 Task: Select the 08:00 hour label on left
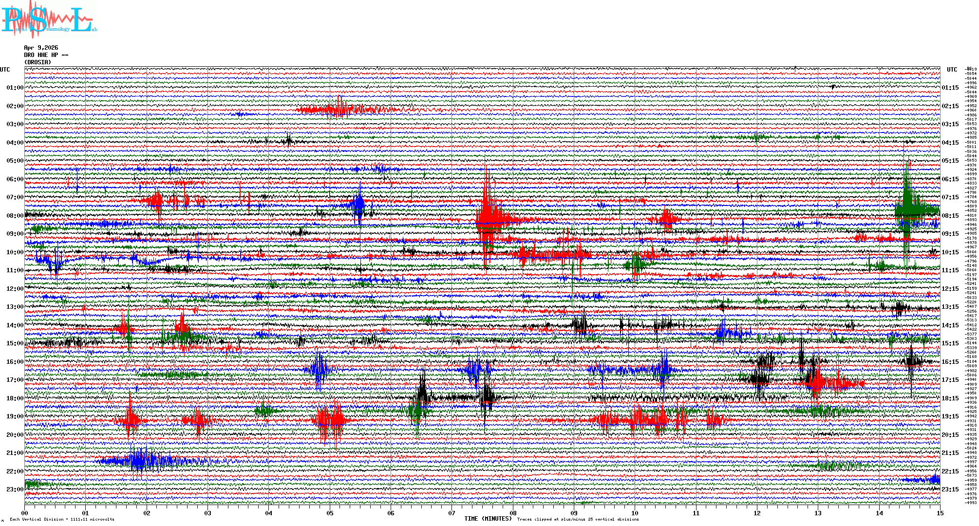[15, 216]
